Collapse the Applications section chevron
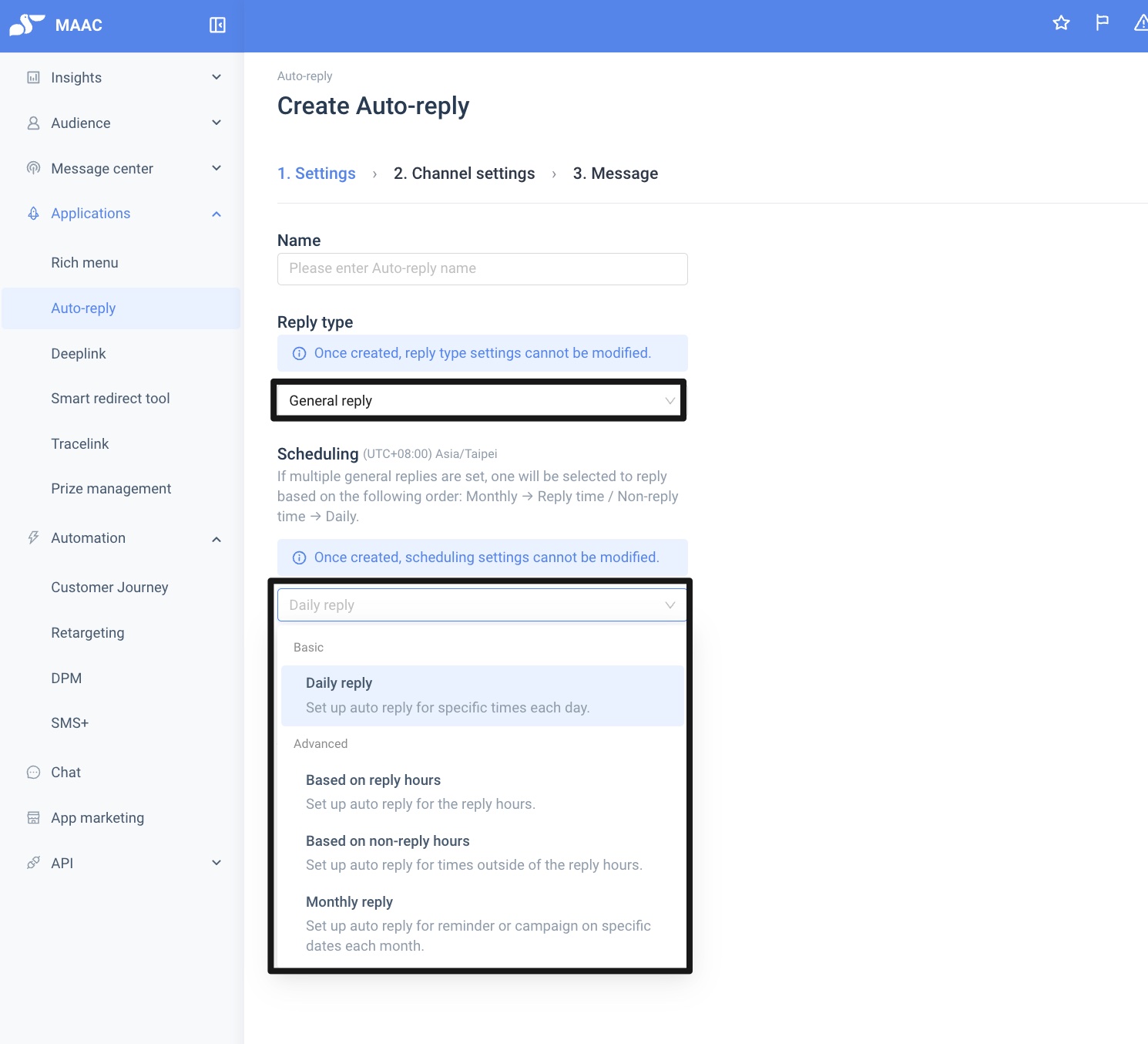Screen dimensions: 1148x1044 (217, 214)
